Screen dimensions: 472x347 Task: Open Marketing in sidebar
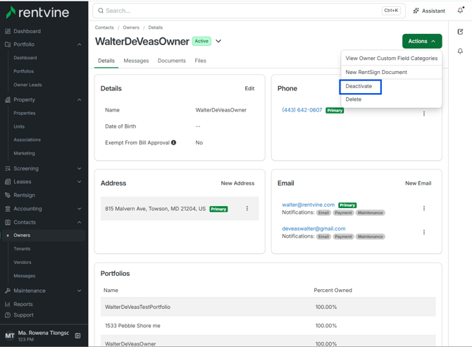24,154
